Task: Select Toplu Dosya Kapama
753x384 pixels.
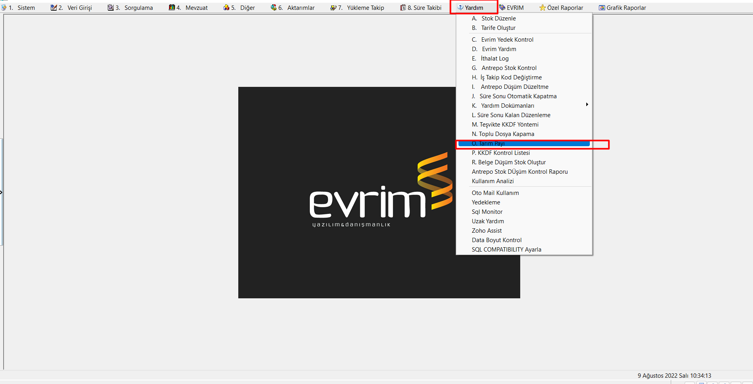Action: click(524, 134)
